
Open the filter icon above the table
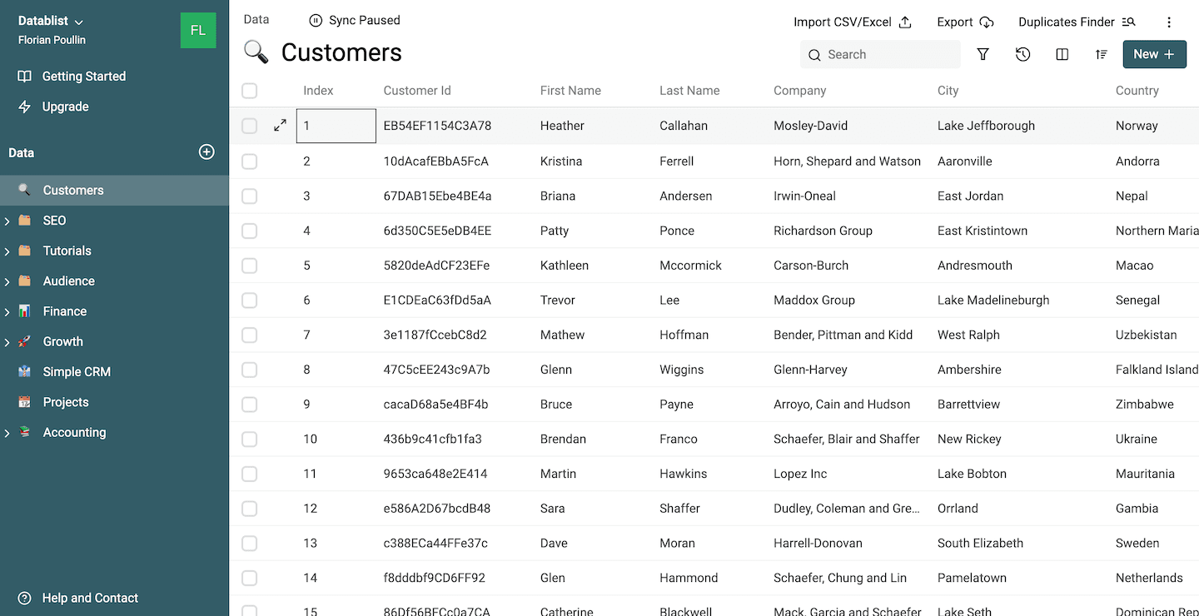point(983,53)
